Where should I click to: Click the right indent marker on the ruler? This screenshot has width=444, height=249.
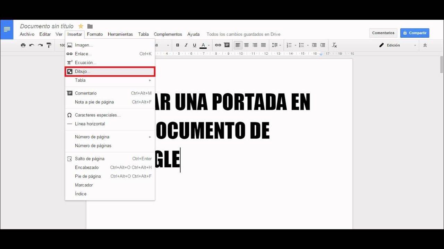tap(321, 54)
